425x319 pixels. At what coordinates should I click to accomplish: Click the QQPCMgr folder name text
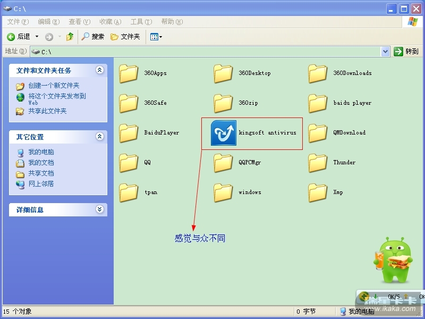(x=250, y=163)
